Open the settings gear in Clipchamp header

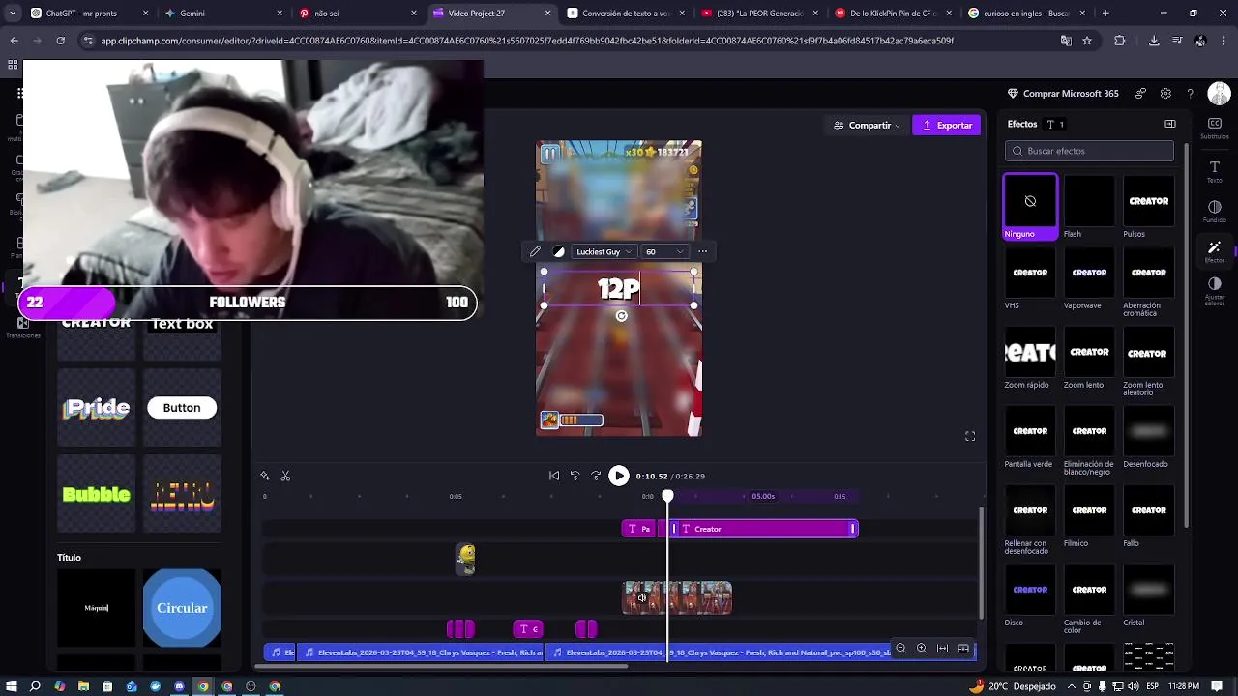(1165, 94)
